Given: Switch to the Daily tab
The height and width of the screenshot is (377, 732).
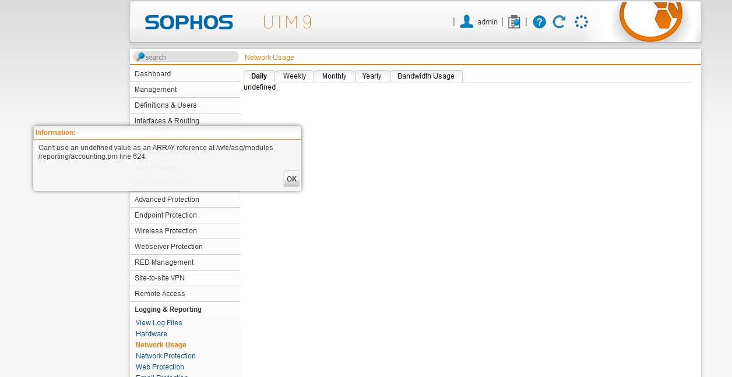Looking at the screenshot, I should coord(259,76).
